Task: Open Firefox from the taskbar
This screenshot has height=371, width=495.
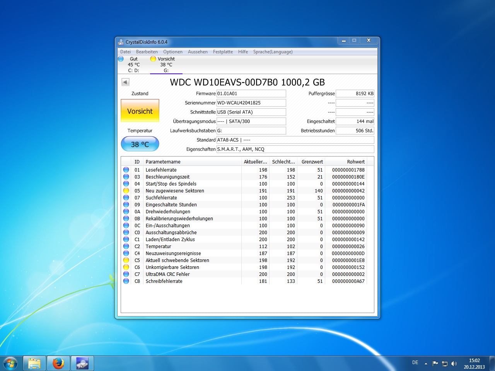Action: pyautogui.click(x=58, y=363)
